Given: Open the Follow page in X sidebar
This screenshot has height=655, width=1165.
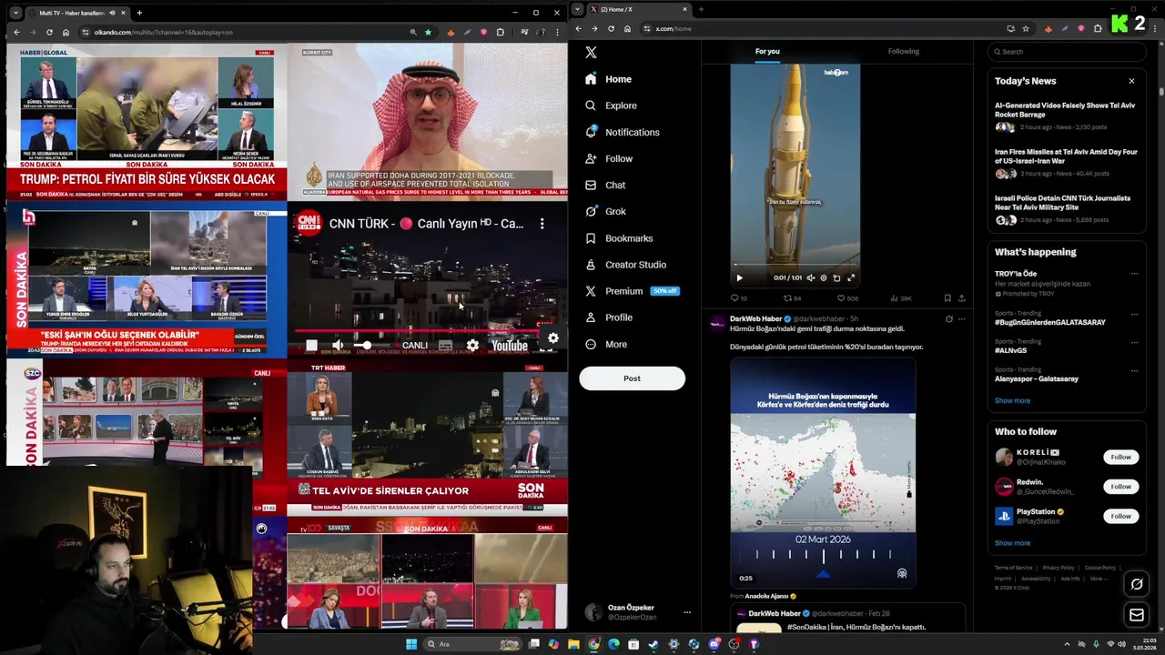Looking at the screenshot, I should tap(609, 158).
